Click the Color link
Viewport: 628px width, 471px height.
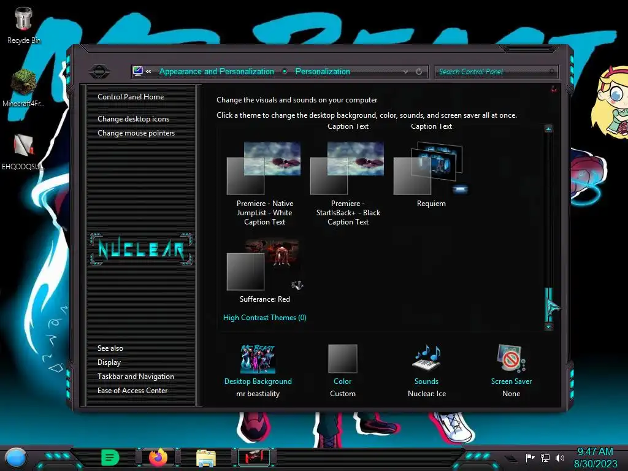[x=342, y=381]
